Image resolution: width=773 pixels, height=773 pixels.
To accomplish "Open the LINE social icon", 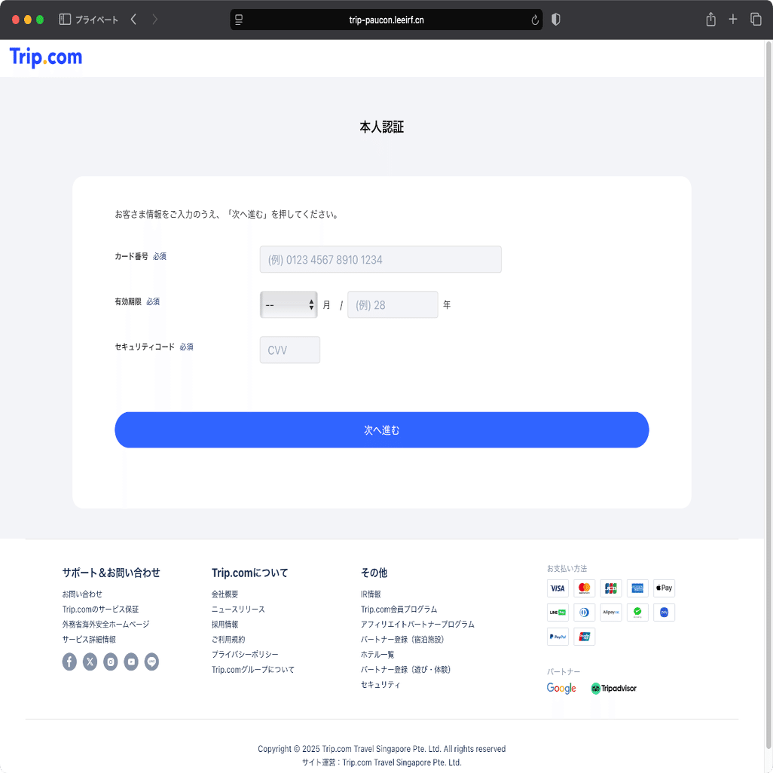I will (152, 661).
